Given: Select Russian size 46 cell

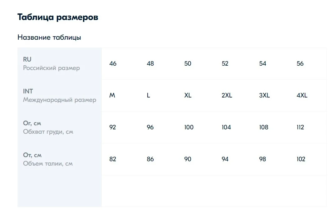Looking at the screenshot, I should 120,64.
